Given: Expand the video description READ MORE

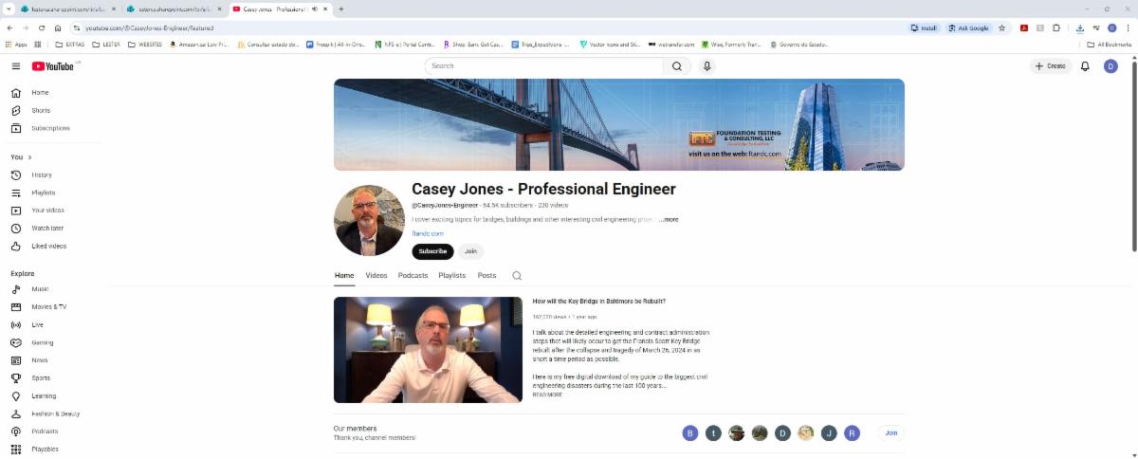Looking at the screenshot, I should point(547,395).
